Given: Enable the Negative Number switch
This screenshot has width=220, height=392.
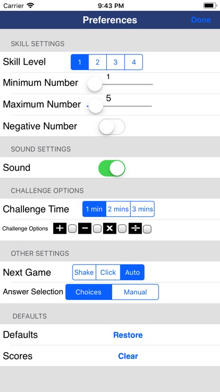Looking at the screenshot, I should (x=112, y=126).
